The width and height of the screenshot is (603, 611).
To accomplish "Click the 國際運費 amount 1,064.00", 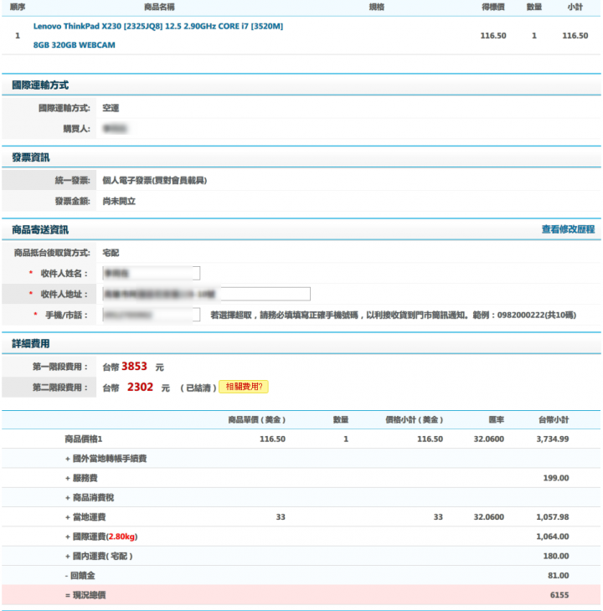I will (552, 537).
